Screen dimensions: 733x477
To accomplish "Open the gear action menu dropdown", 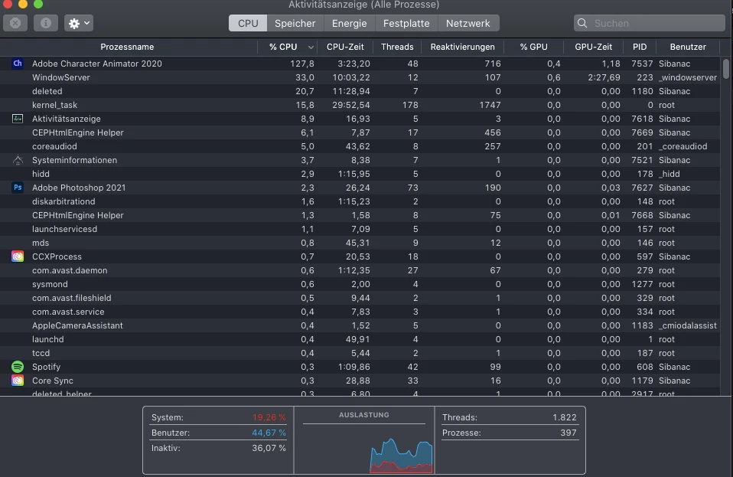I will pos(79,23).
